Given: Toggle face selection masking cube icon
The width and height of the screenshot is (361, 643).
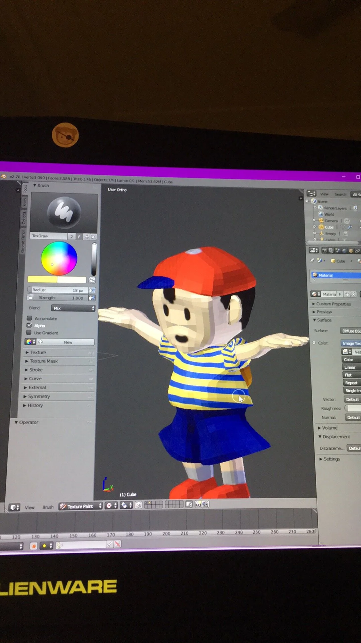Looking at the screenshot, I should pyautogui.click(x=139, y=505).
